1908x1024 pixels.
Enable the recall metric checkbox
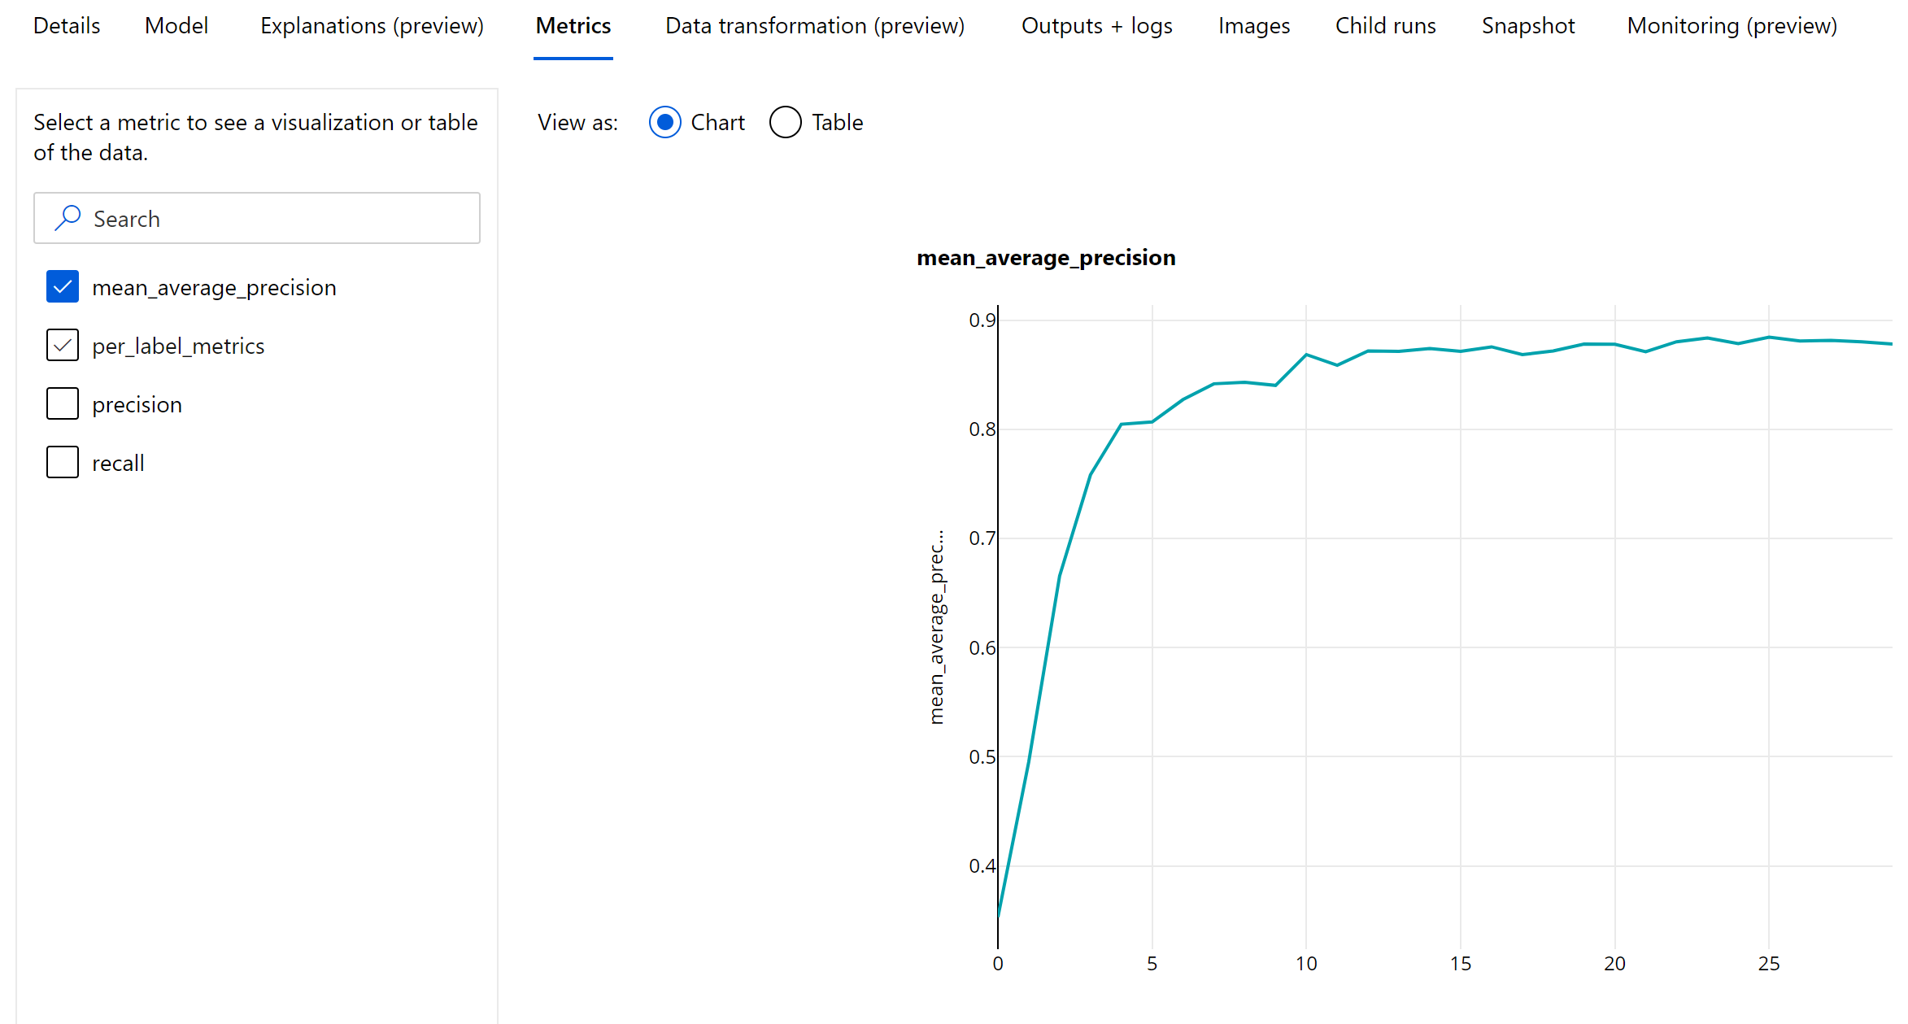point(62,461)
